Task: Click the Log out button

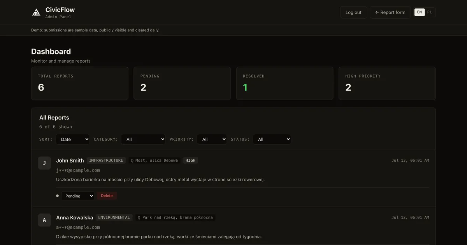Action: coord(353,12)
